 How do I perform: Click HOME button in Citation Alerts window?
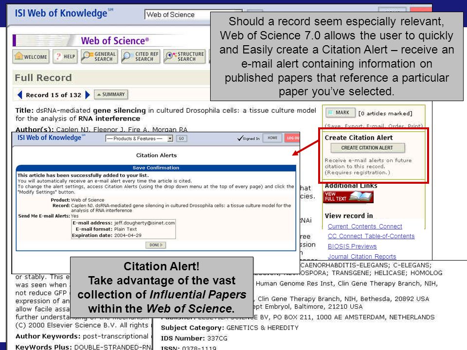[x=272, y=138]
